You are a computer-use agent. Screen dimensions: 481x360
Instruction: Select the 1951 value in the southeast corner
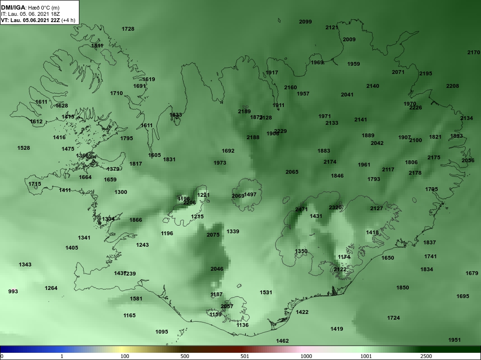click(455, 340)
